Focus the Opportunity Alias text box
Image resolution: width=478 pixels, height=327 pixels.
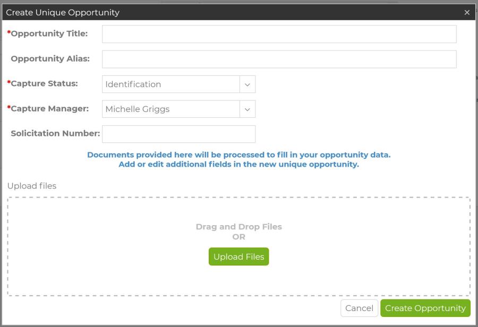279,59
